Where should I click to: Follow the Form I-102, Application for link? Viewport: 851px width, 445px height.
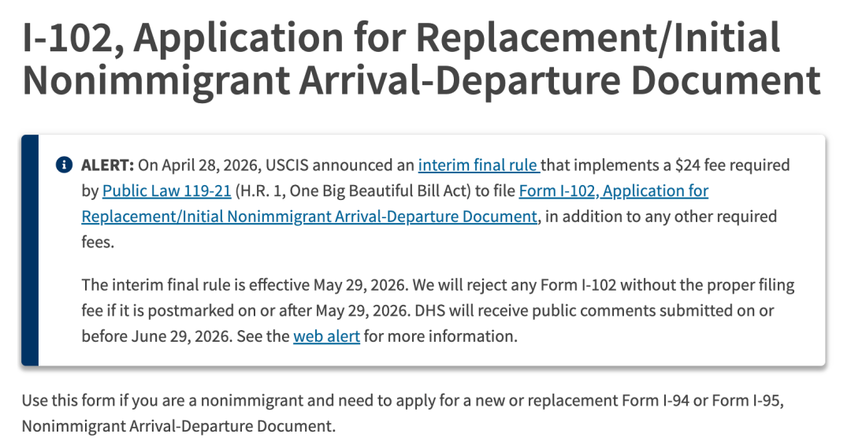[x=613, y=191]
